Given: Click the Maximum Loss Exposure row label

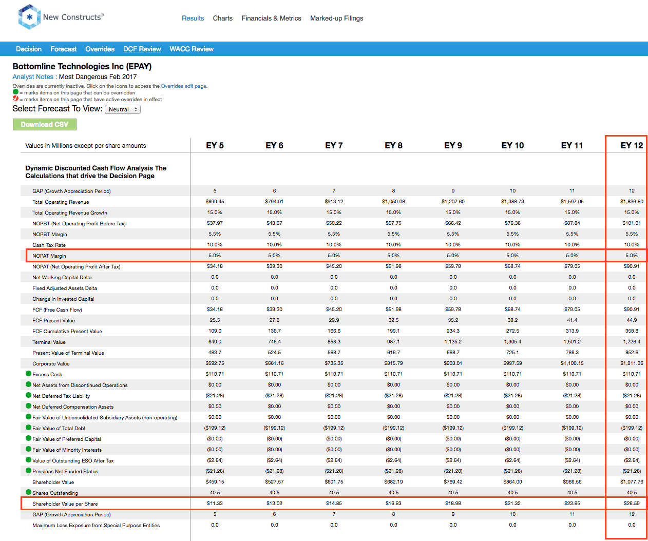Looking at the screenshot, I should (x=96, y=525).
